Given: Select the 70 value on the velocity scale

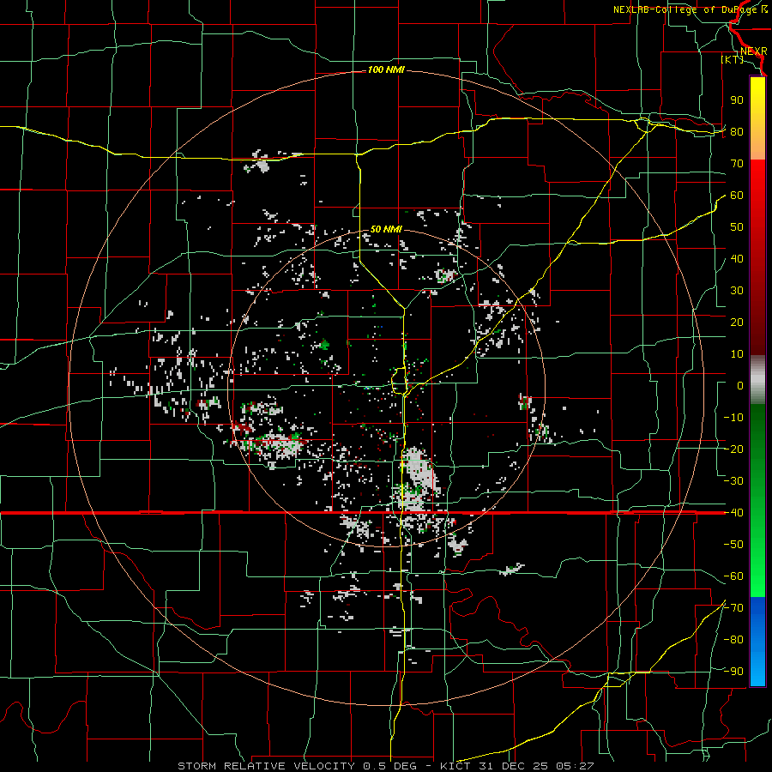Looking at the screenshot, I should 737,164.
